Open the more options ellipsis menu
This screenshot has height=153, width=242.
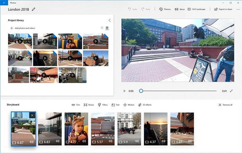coord(238,9)
